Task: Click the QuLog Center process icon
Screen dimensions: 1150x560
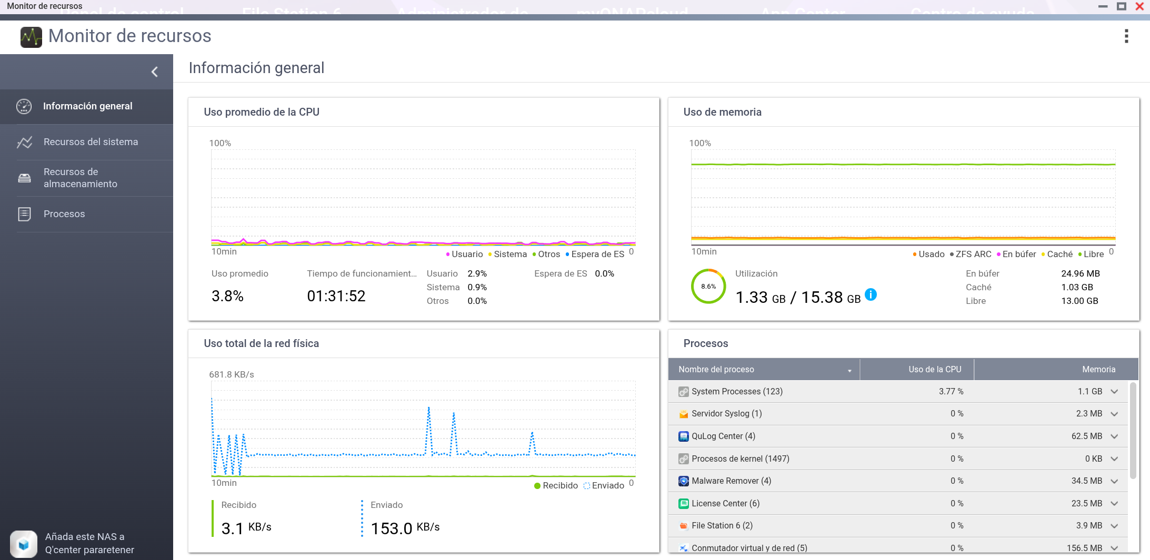Action: pos(683,436)
